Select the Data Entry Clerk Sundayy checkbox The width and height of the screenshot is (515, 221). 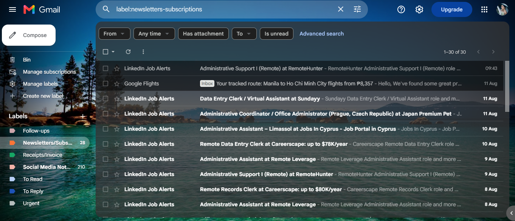105,99
